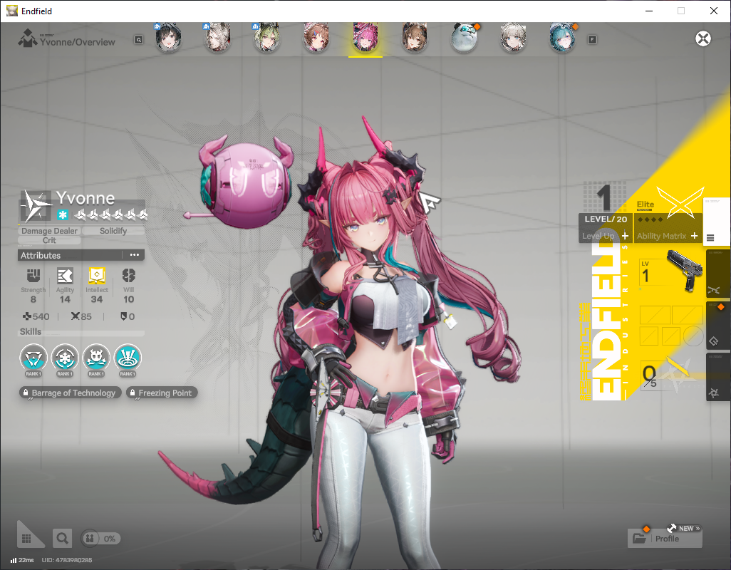The width and height of the screenshot is (731, 570).
Task: Select the selected pink-haired Yvonne portrait
Action: coord(365,37)
